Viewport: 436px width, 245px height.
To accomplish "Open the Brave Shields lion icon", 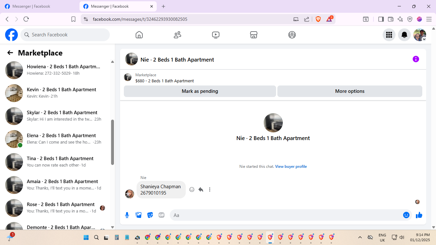I will (x=318, y=19).
